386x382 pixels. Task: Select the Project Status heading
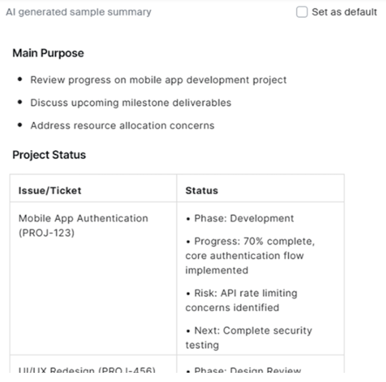tap(48, 155)
